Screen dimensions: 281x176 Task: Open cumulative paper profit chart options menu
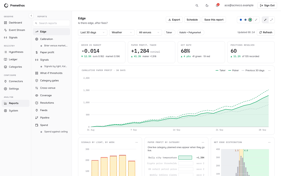[x=269, y=70]
